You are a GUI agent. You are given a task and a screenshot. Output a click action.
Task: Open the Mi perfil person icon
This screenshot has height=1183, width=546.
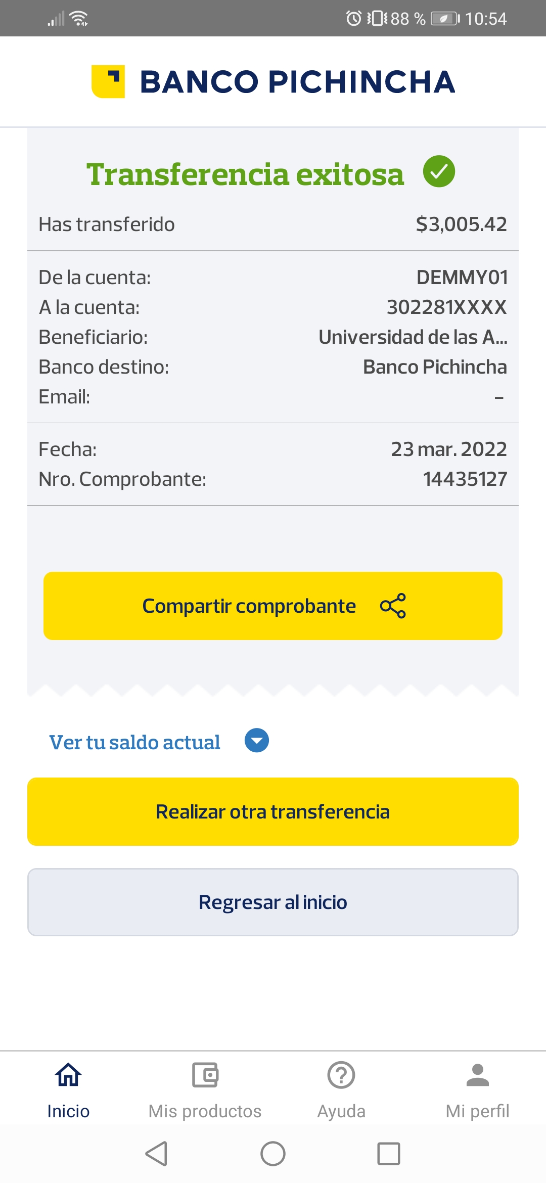point(477,1074)
